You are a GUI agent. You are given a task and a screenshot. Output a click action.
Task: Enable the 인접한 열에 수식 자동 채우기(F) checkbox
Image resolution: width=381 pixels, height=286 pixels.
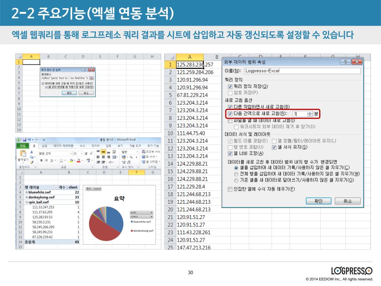coord(230,189)
